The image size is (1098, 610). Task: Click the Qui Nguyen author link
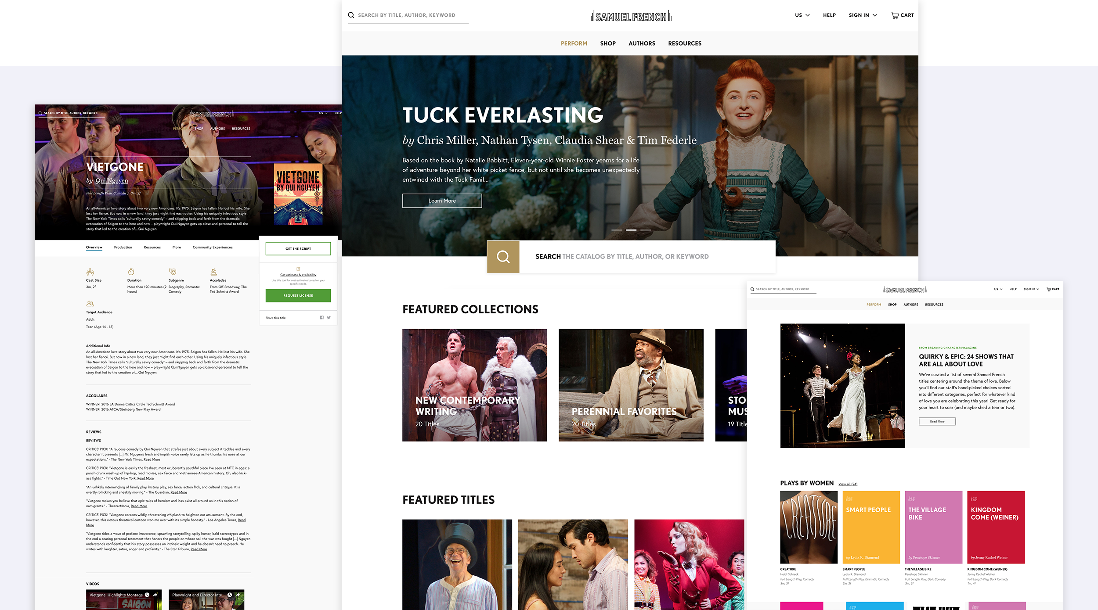[x=112, y=180]
